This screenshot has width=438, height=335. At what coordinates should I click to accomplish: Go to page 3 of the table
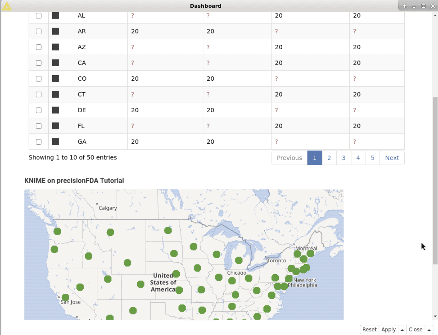coord(343,158)
